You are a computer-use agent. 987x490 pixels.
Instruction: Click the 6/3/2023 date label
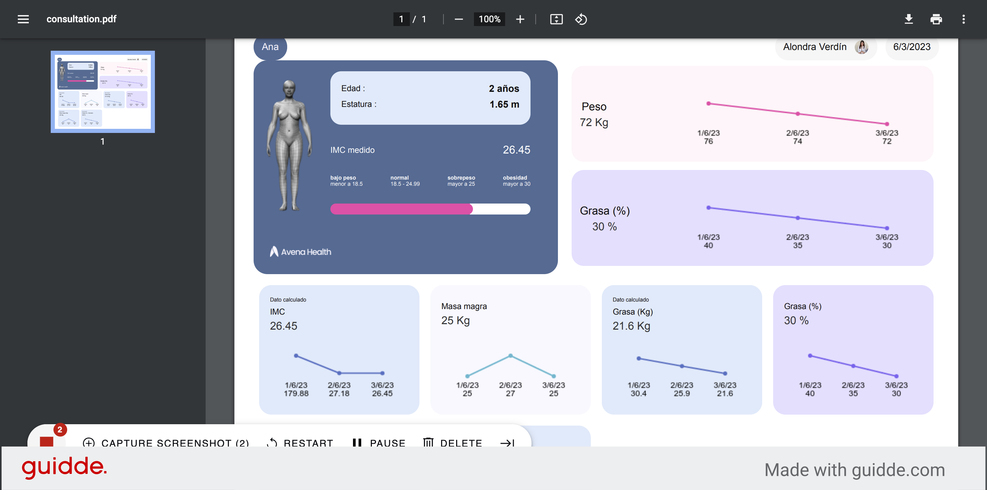pyautogui.click(x=912, y=47)
